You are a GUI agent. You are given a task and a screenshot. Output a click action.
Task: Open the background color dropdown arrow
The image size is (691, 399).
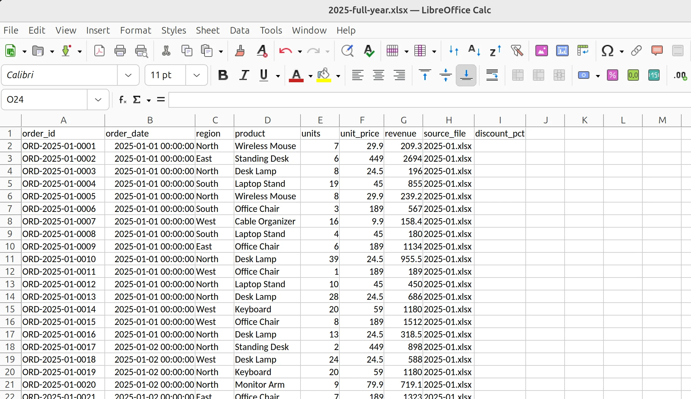338,76
